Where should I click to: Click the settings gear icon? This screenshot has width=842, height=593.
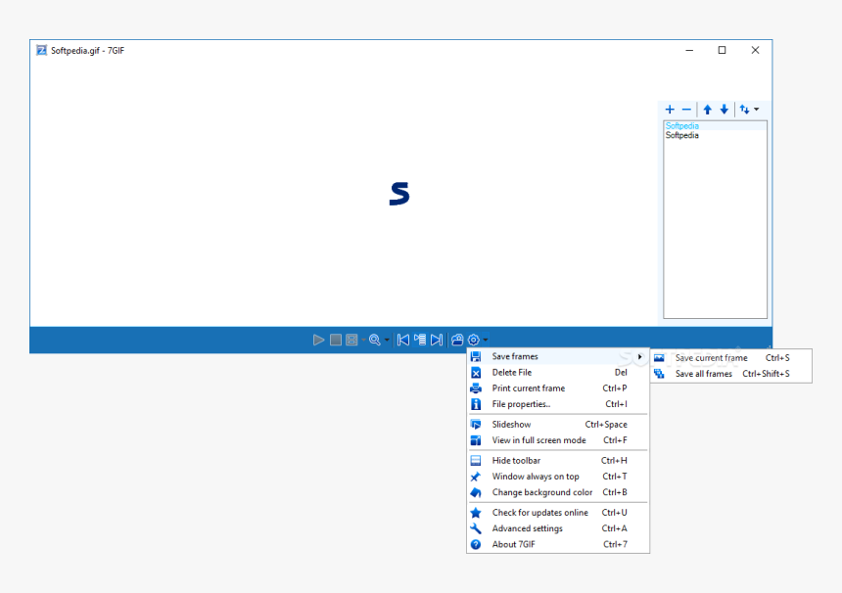474,340
